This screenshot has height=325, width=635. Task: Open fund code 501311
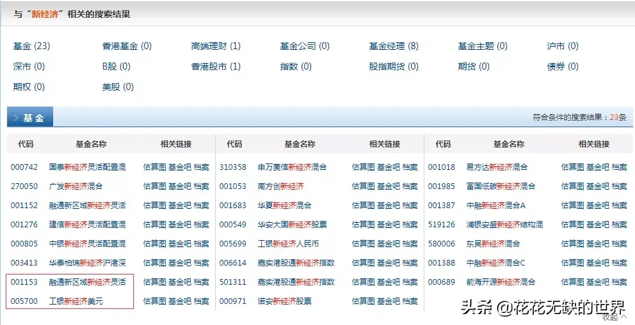tap(233, 282)
